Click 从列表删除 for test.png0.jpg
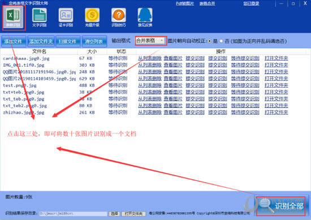Screen dimensions: 311x220 pyautogui.click(x=150, y=85)
